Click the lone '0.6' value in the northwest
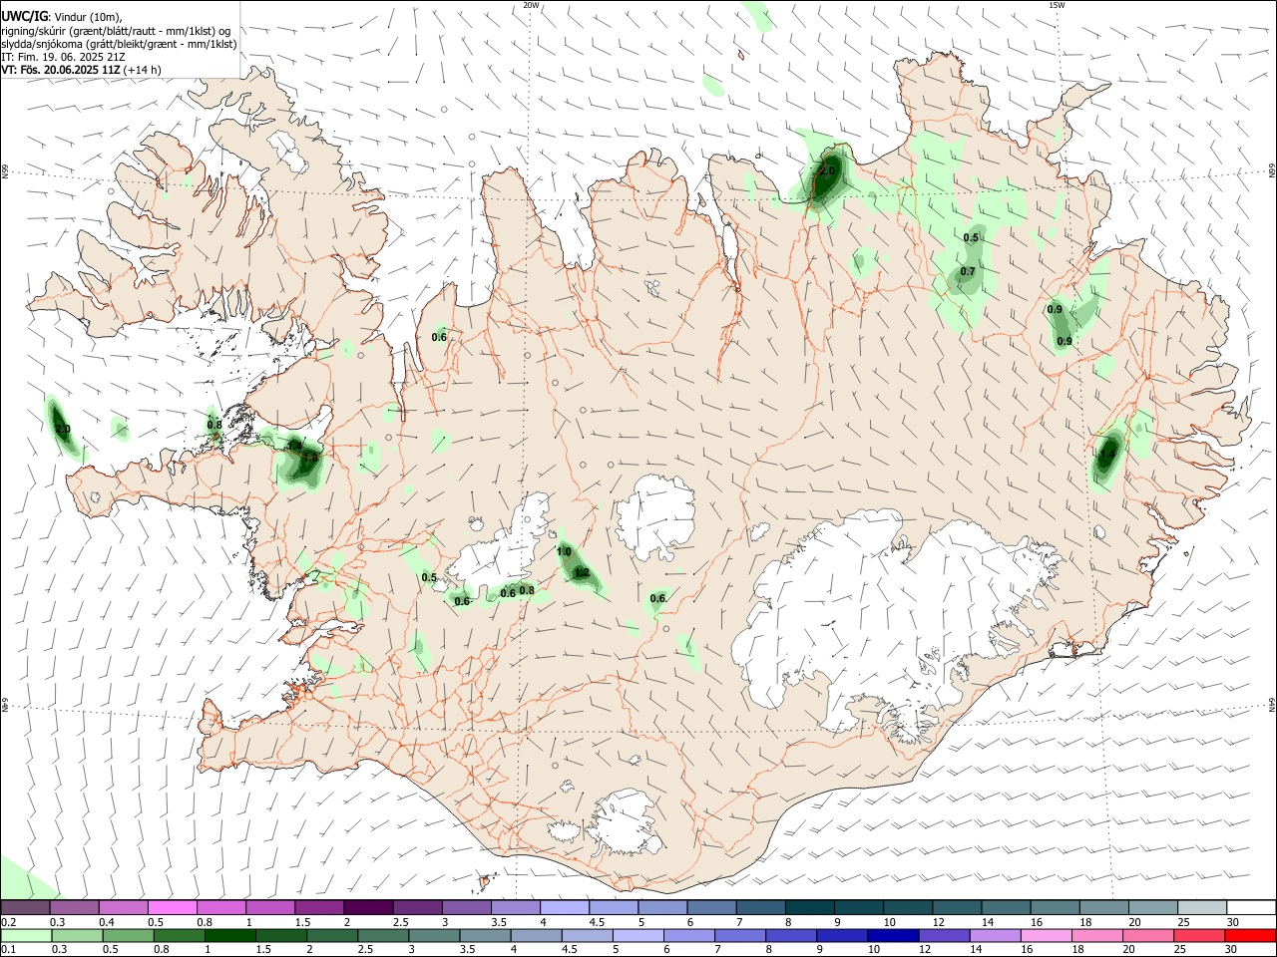Screen dimensions: 1277x957 (439, 337)
